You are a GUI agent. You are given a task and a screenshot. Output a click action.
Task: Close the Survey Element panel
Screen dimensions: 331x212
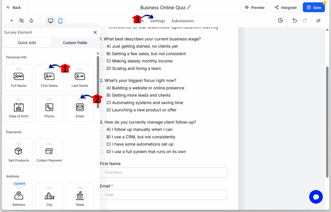coord(95,32)
